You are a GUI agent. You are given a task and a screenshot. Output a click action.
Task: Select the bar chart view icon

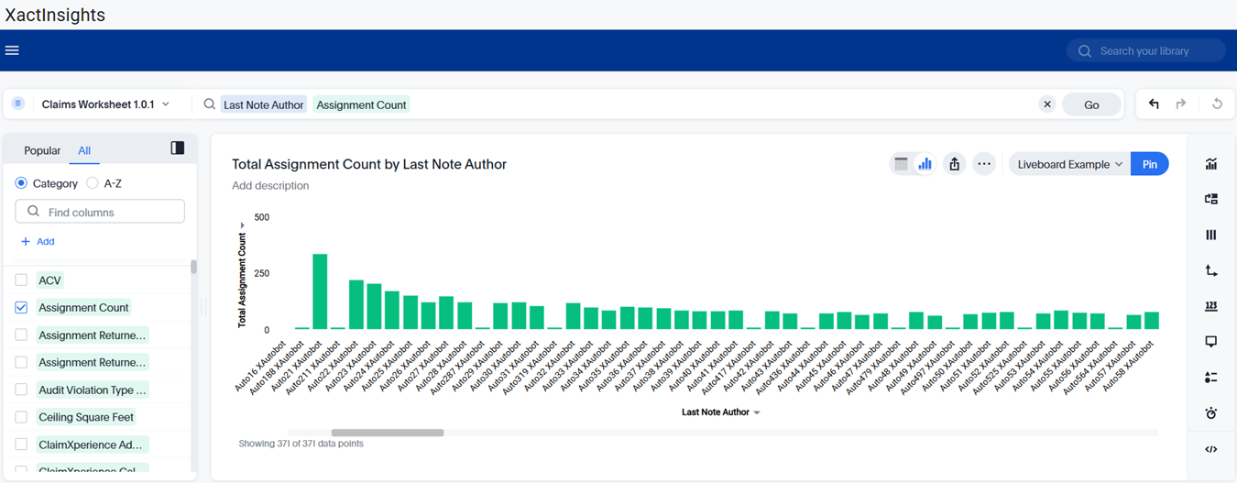(x=925, y=164)
